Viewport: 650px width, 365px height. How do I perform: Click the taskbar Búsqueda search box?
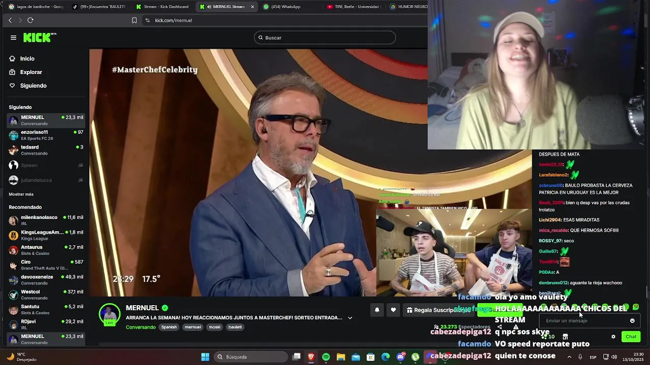(251, 357)
